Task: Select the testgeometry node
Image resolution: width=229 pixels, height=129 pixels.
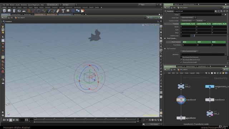Action: pyautogui.click(x=210, y=86)
